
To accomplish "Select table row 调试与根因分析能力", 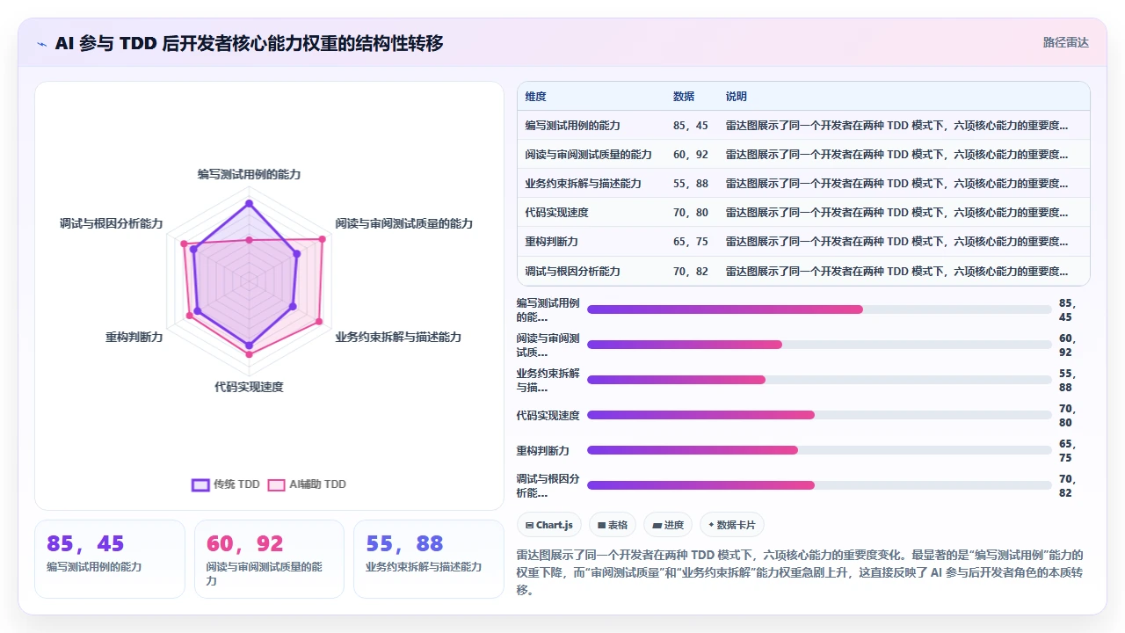I will pyautogui.click(x=803, y=271).
